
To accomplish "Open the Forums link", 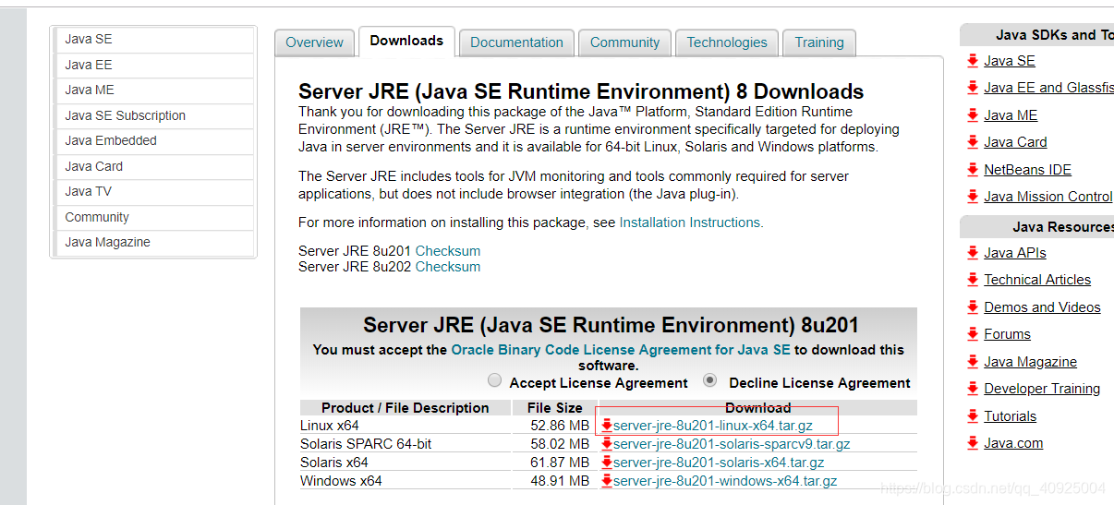I will click(1007, 334).
